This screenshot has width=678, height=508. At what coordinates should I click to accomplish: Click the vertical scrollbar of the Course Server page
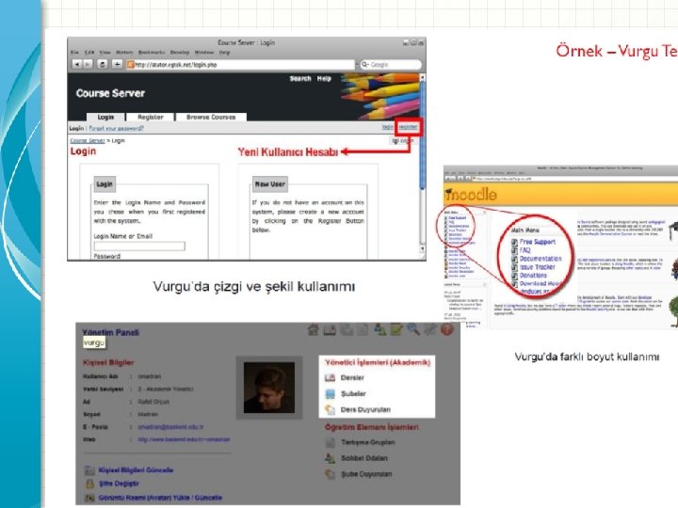pos(423,164)
